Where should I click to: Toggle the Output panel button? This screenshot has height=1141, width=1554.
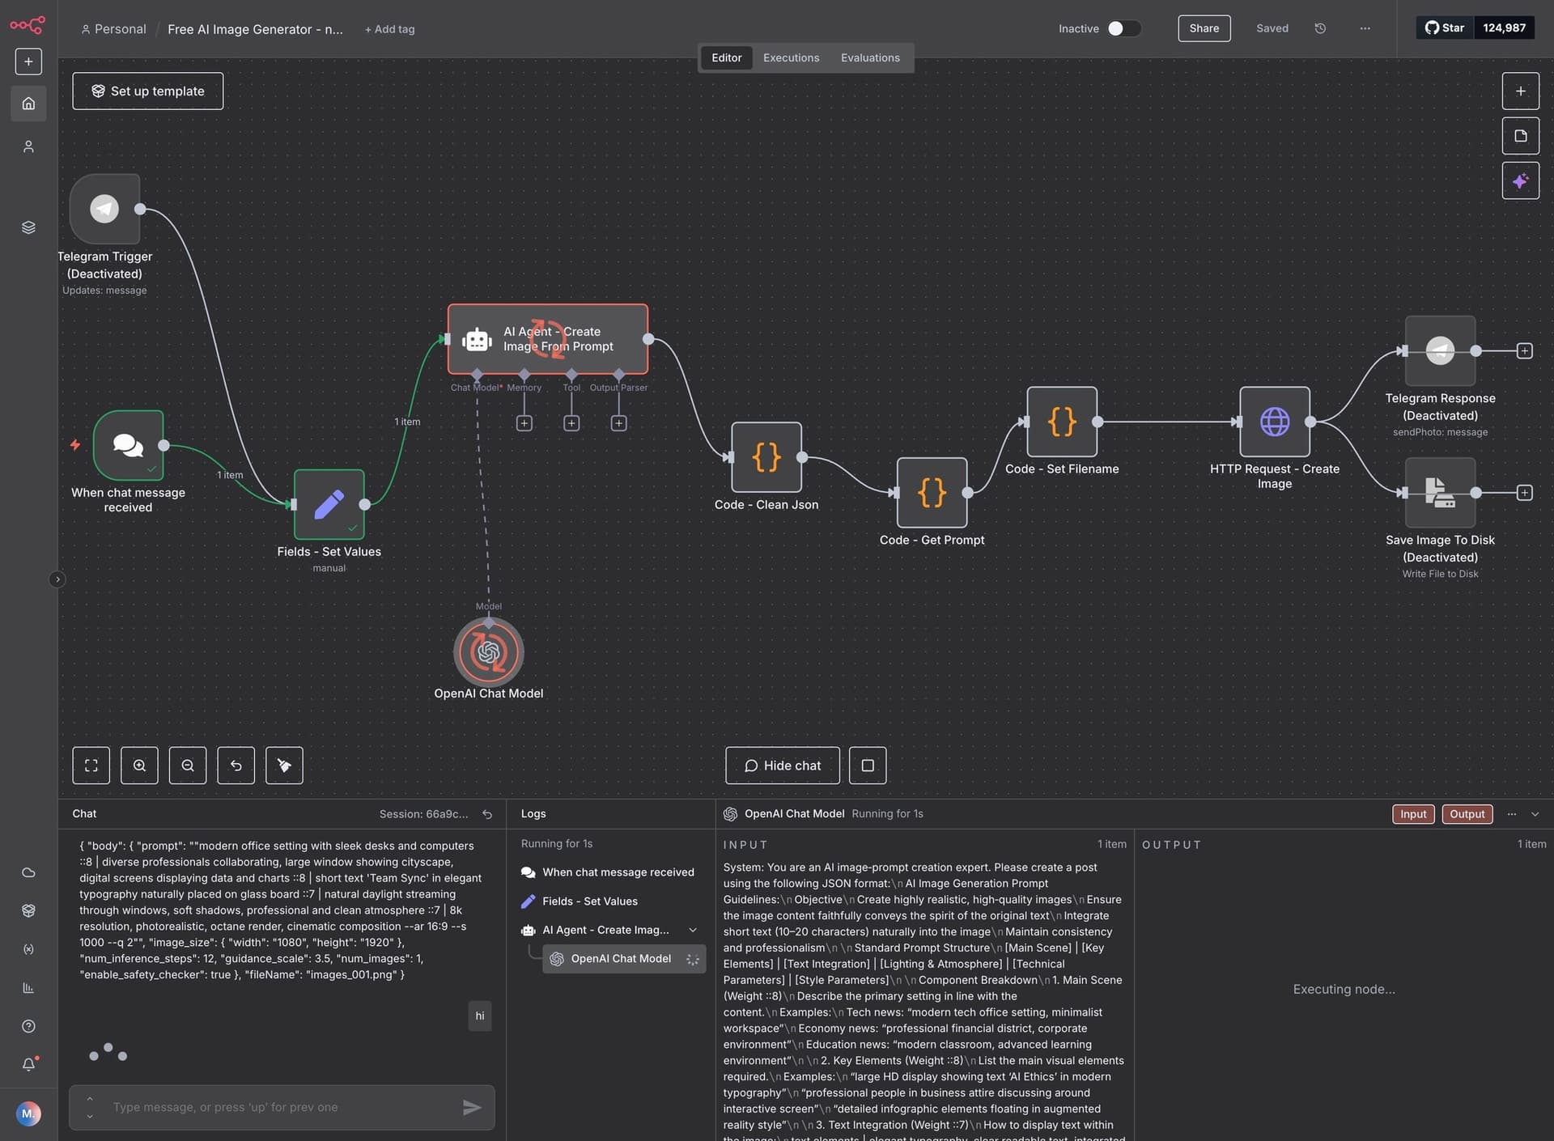coord(1467,814)
